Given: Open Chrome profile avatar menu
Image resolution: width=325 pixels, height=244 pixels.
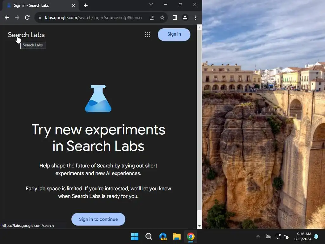Looking at the screenshot, I should tap(185, 18).
